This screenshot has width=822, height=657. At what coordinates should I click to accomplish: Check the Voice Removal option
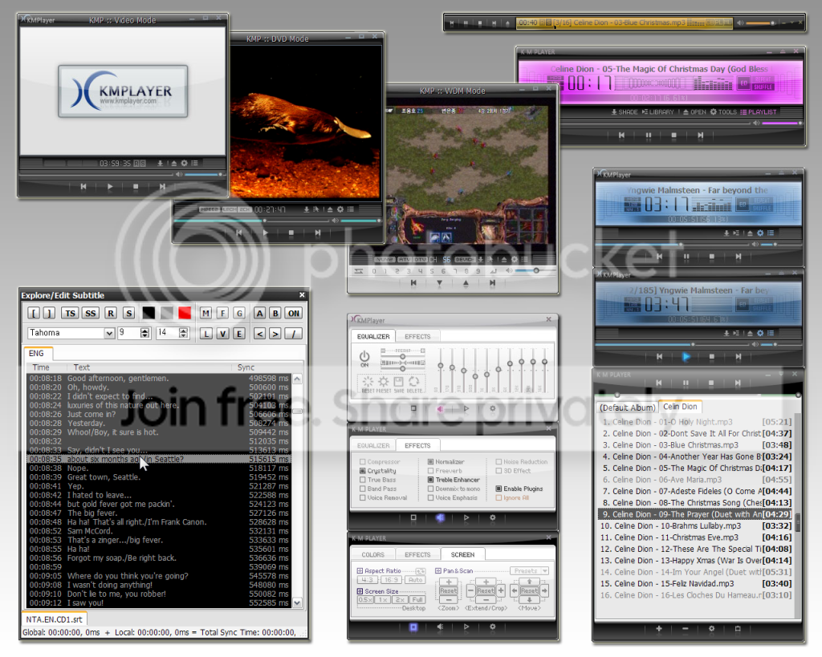point(362,497)
